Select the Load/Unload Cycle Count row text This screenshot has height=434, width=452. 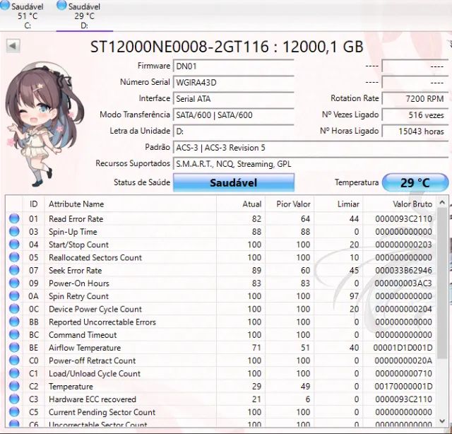pyautogui.click(x=95, y=373)
